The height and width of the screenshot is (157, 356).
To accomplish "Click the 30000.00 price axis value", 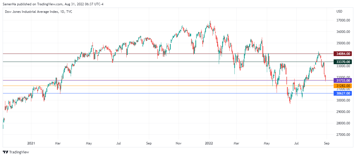I will [x=343, y=100].
